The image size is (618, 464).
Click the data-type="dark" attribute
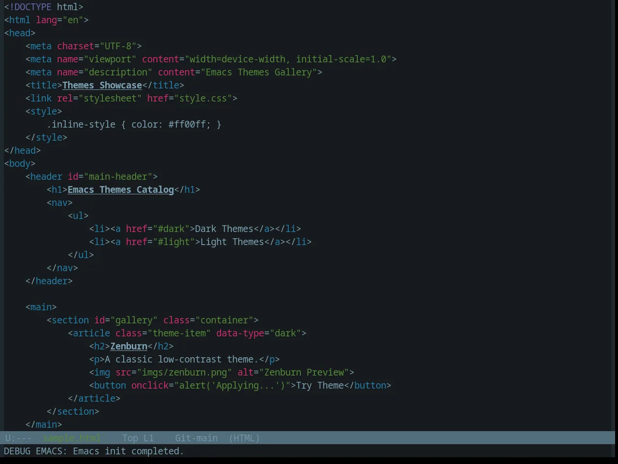click(x=259, y=333)
